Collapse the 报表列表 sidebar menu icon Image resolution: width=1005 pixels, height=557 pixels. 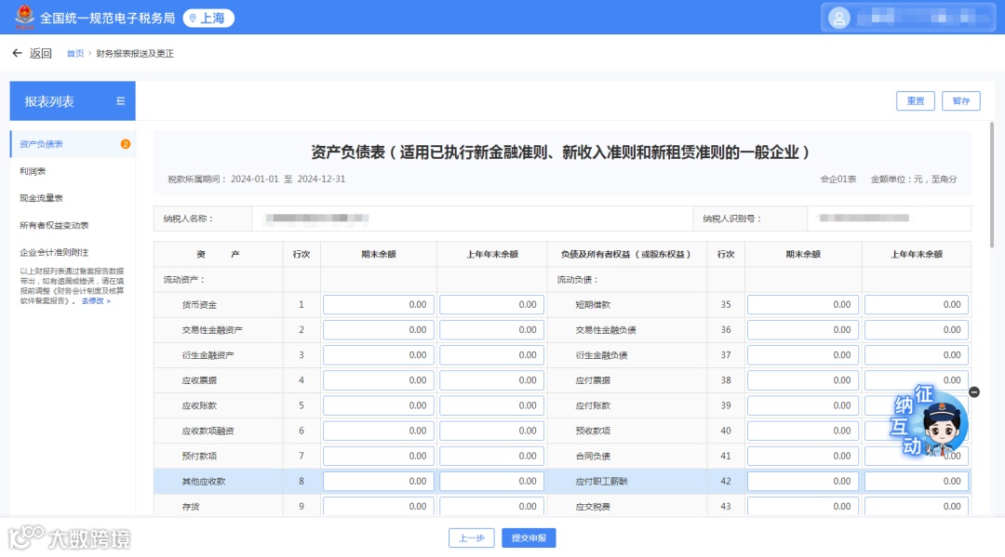[x=120, y=101]
